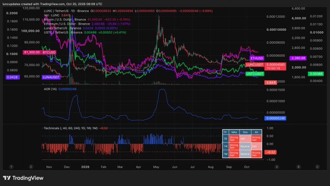Click the 1M All Strong Sell cell
330x186 pixels.
coord(256,154)
